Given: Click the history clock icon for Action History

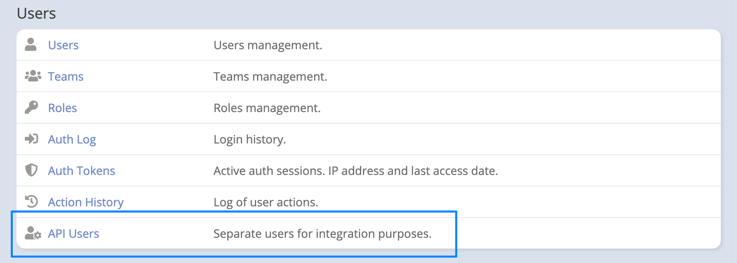Looking at the screenshot, I should point(31,202).
